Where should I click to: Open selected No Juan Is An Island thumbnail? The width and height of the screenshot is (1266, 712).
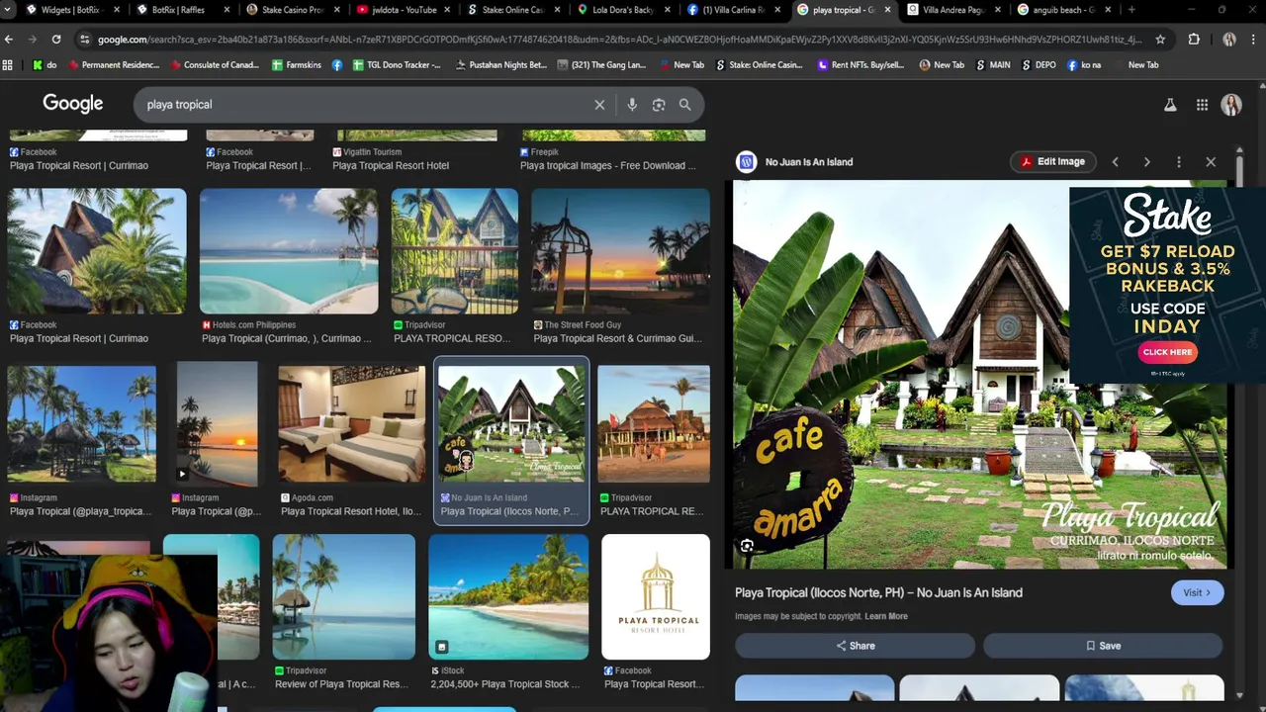(512, 424)
